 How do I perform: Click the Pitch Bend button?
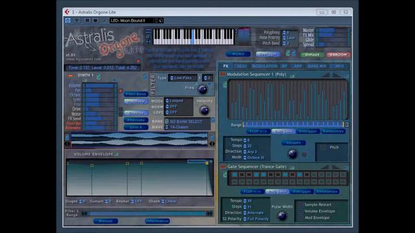pos(136,94)
